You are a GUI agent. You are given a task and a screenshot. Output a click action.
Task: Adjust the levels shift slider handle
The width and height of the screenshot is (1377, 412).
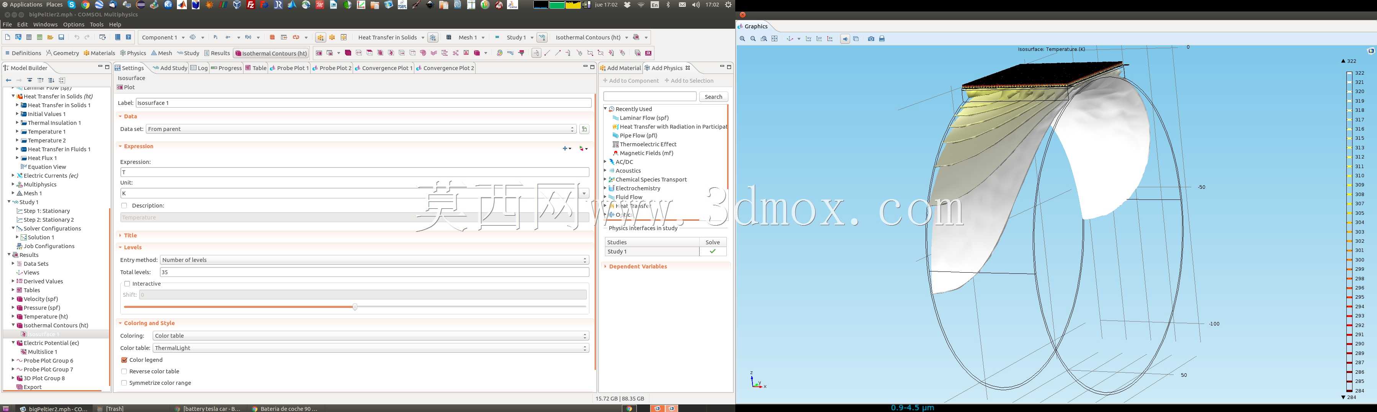(355, 307)
